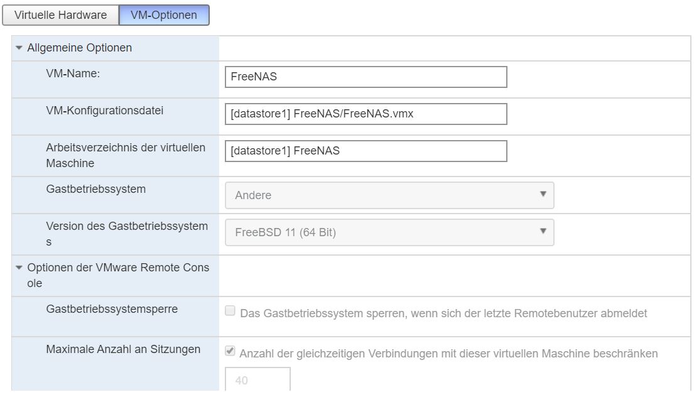Open the Gastbetriebssystem dropdown
Screen dimensions: 694x397
click(x=389, y=195)
